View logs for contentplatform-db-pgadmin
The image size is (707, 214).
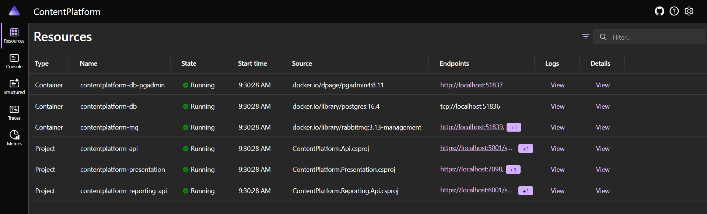557,85
